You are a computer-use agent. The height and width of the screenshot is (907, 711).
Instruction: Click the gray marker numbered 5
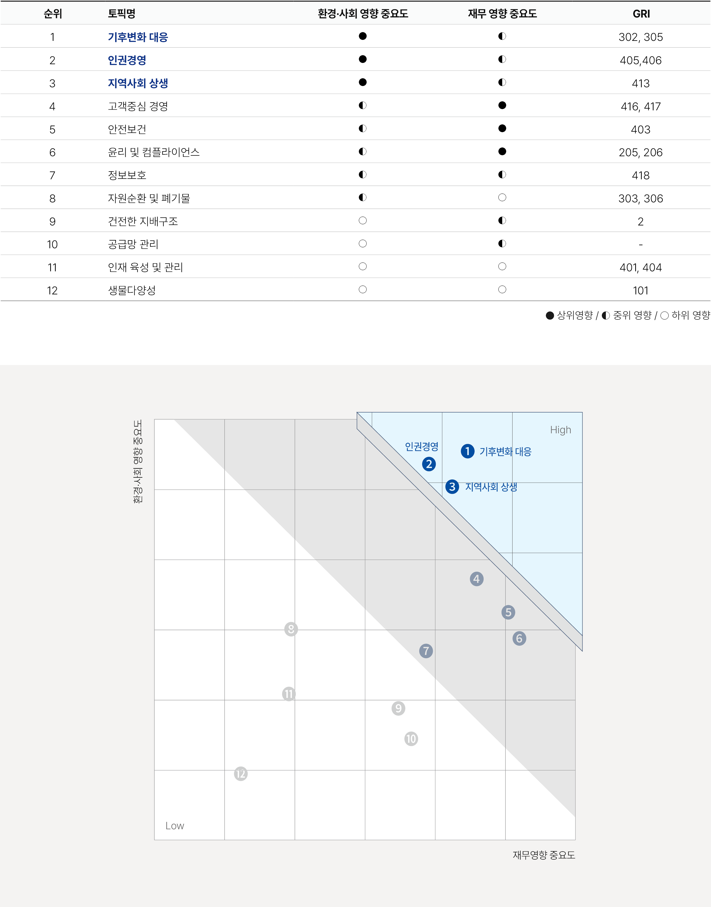coord(508,612)
